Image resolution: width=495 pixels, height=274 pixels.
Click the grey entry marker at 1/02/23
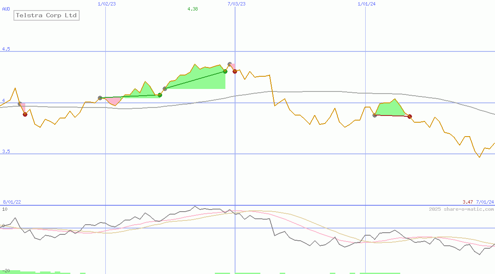[x=100, y=98]
